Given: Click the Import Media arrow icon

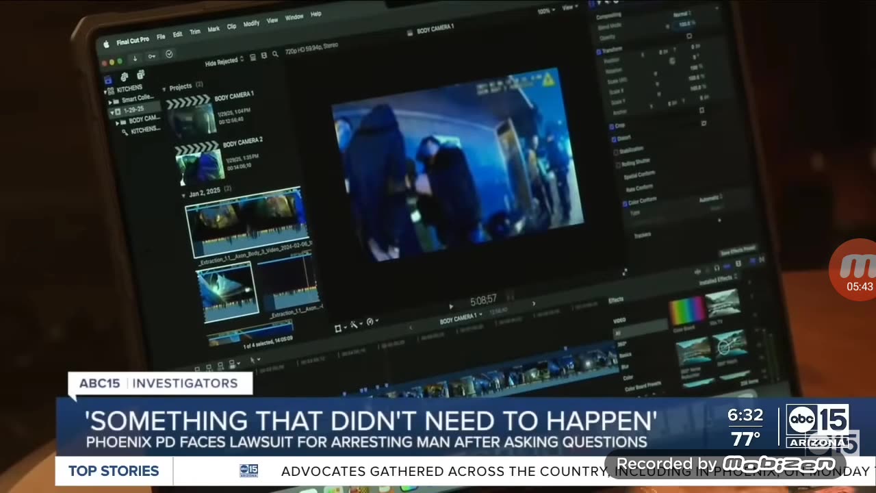Looking at the screenshot, I should pos(135,58).
